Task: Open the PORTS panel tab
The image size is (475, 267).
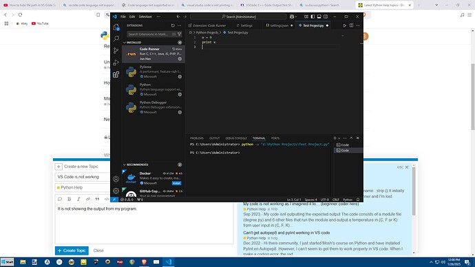Action: point(275,138)
